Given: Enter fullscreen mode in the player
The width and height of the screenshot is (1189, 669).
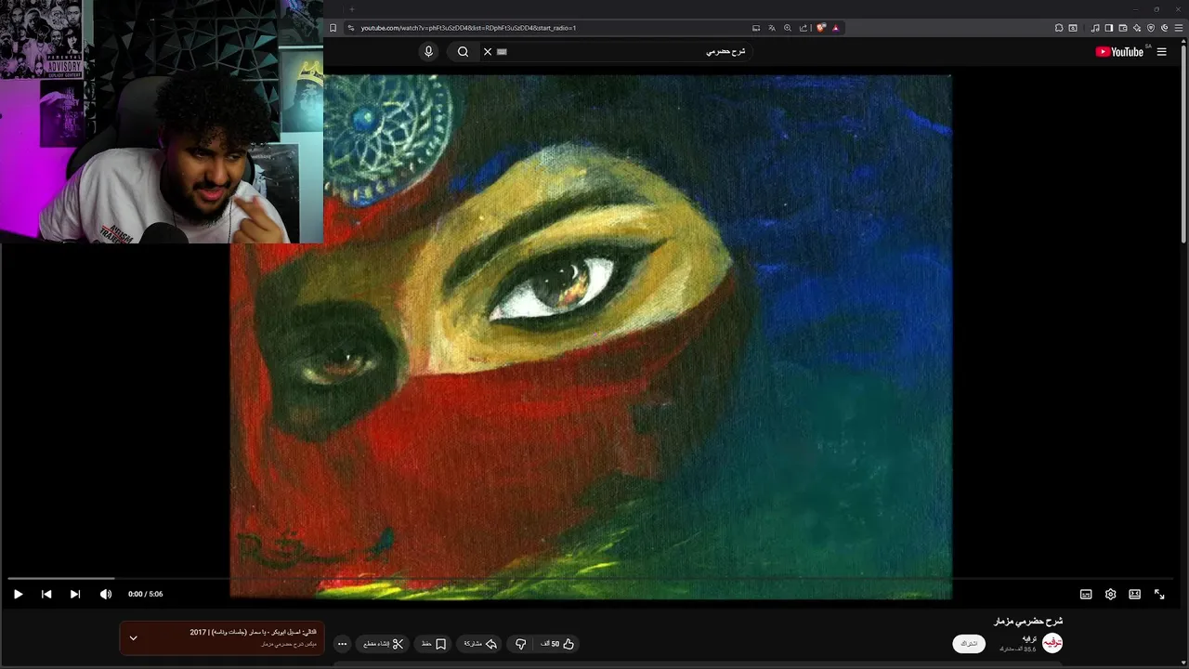Looking at the screenshot, I should [x=1159, y=594].
